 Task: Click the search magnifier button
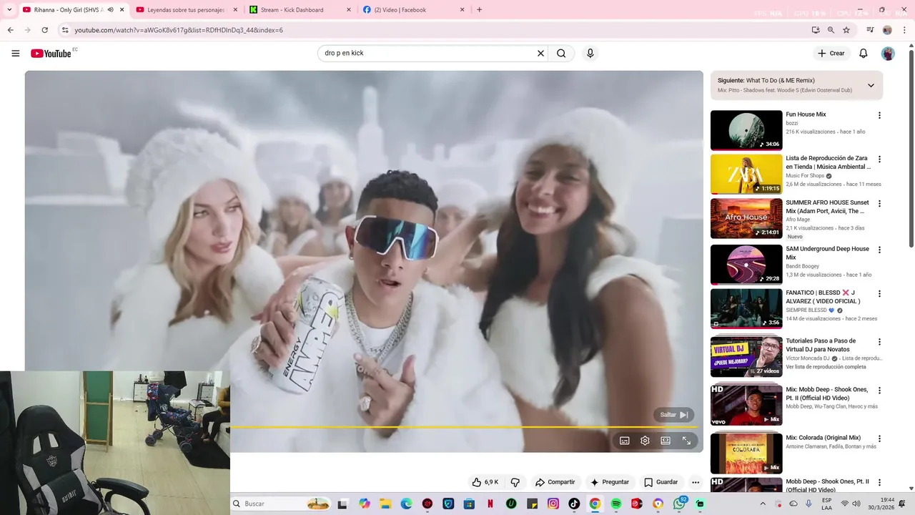[561, 53]
